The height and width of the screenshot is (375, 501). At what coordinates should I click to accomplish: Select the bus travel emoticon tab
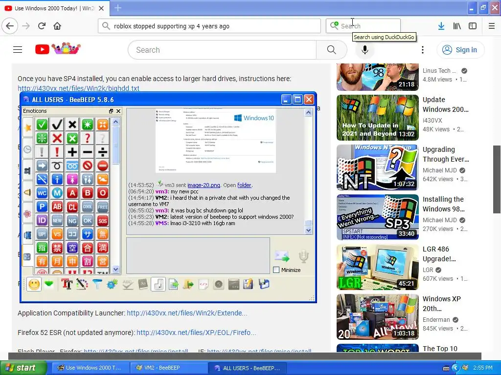pos(28,235)
